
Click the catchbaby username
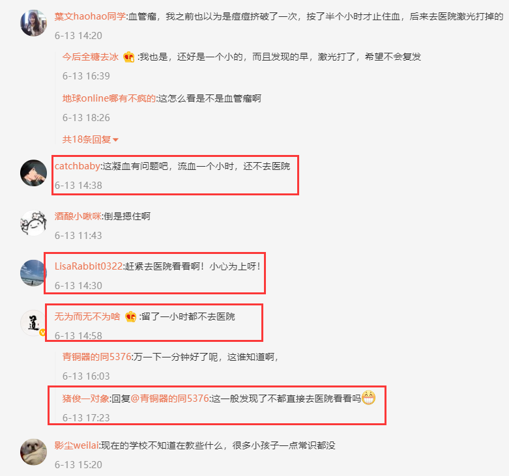pyautogui.click(x=78, y=166)
